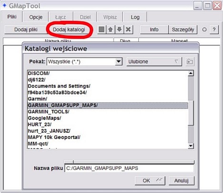Click the circle icon next to Szczegóły
Screen dimensions: 223x193
(x=204, y=29)
